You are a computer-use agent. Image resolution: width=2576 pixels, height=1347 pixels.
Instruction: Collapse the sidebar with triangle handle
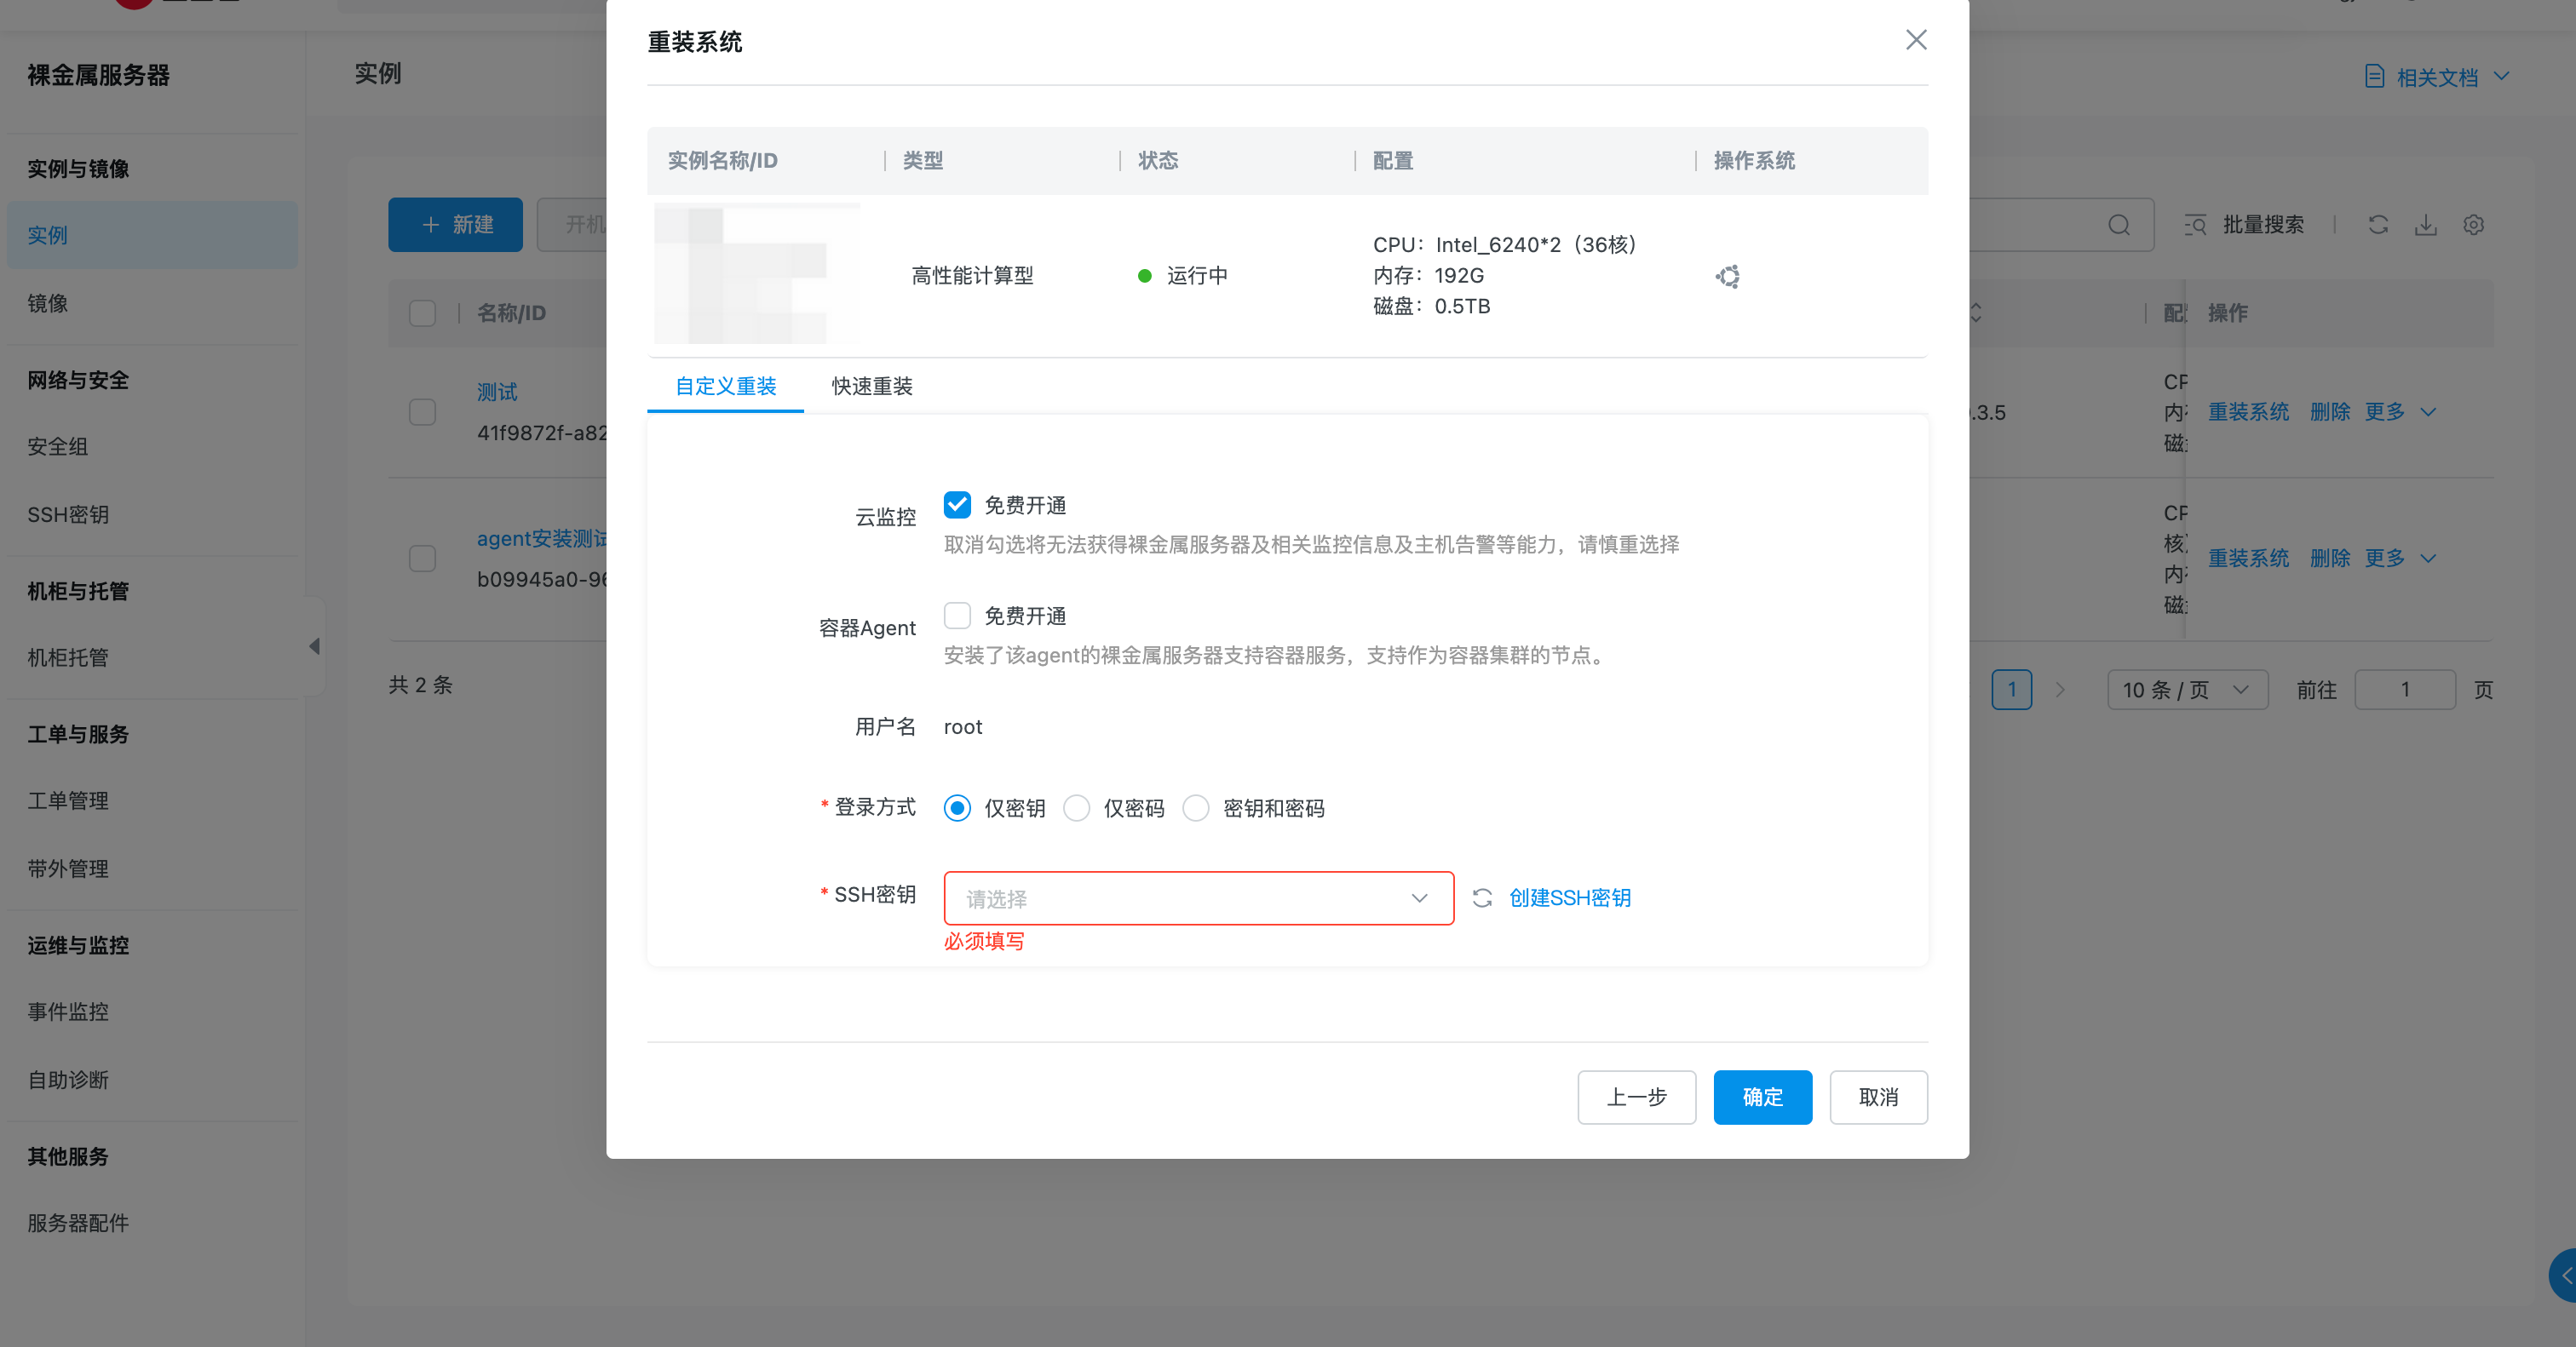(314, 645)
